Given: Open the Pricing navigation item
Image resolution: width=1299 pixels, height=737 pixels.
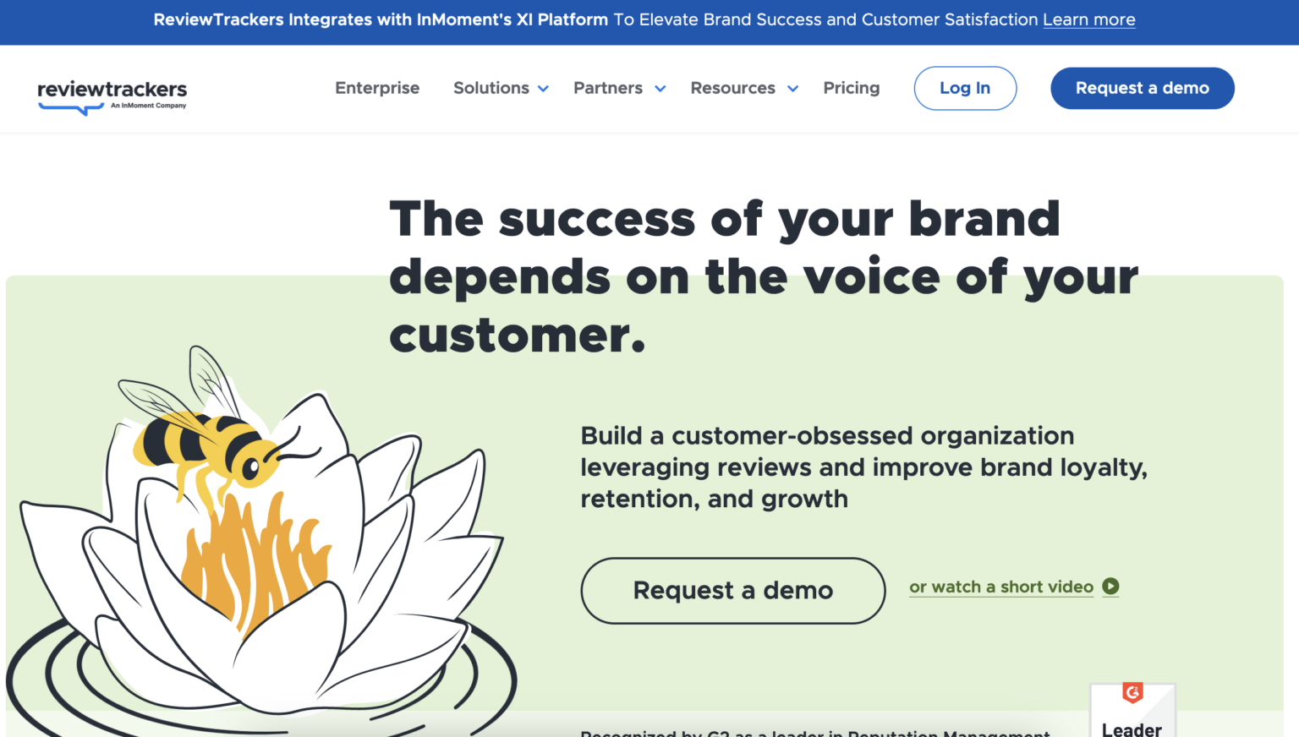Looking at the screenshot, I should point(852,88).
